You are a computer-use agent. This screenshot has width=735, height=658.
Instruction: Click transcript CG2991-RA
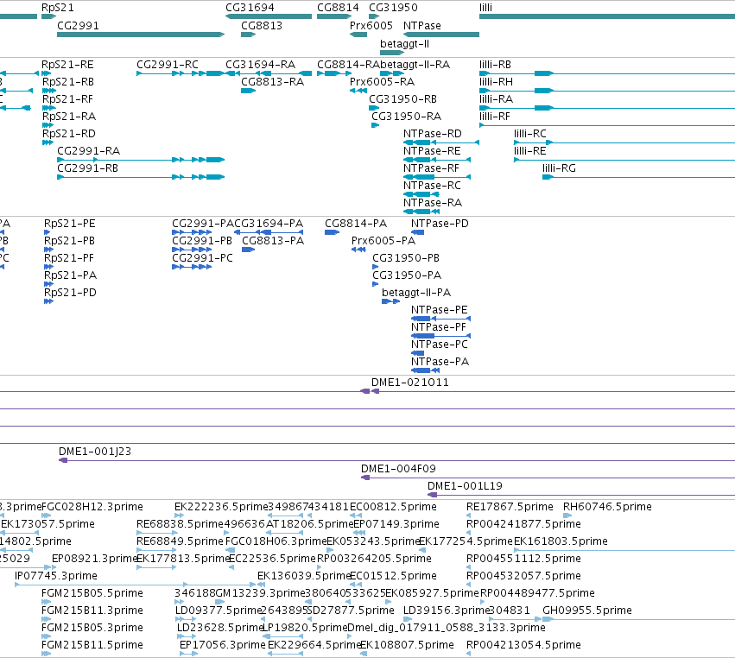(x=141, y=160)
